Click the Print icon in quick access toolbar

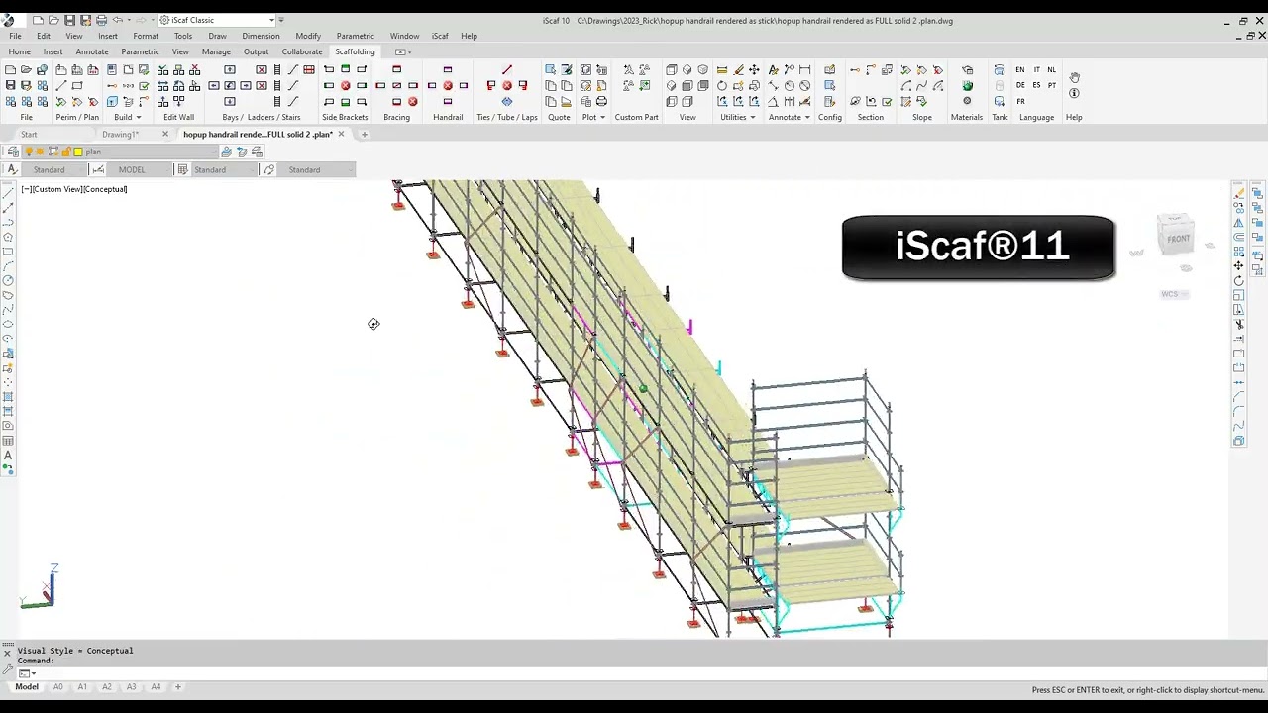pyautogui.click(x=101, y=20)
